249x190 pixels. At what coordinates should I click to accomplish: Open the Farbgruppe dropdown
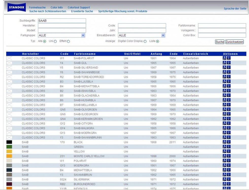[62, 35]
